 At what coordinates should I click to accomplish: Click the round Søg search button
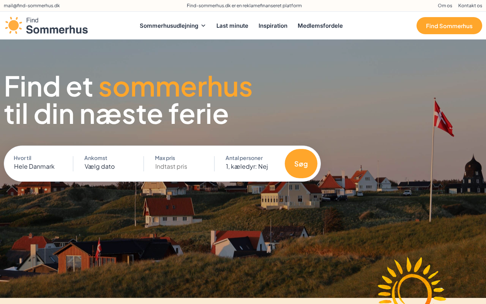301,164
